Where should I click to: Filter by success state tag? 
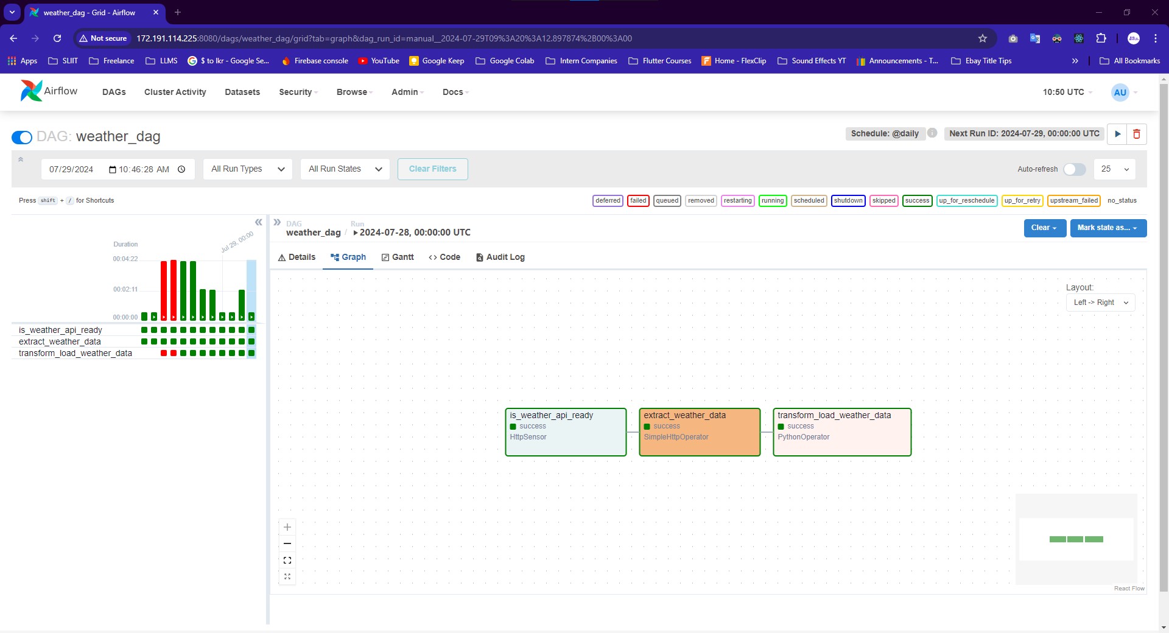(917, 200)
